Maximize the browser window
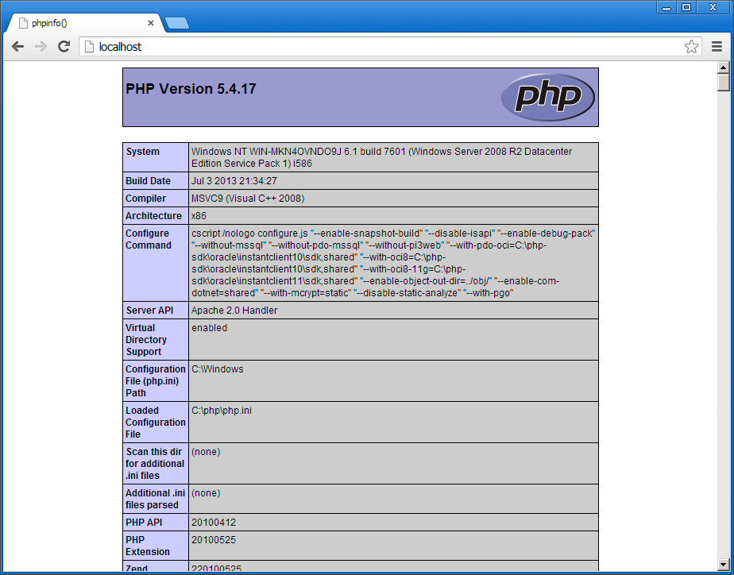This screenshot has height=575, width=734. (x=686, y=7)
